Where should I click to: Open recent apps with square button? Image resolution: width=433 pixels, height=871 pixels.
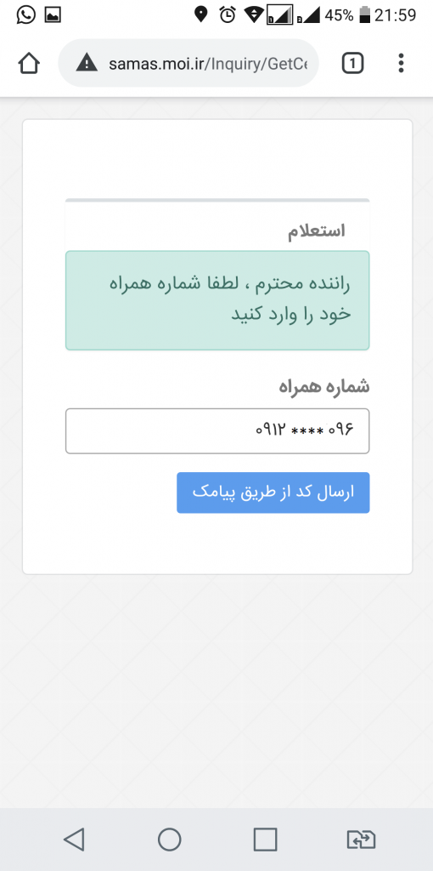[x=265, y=839]
